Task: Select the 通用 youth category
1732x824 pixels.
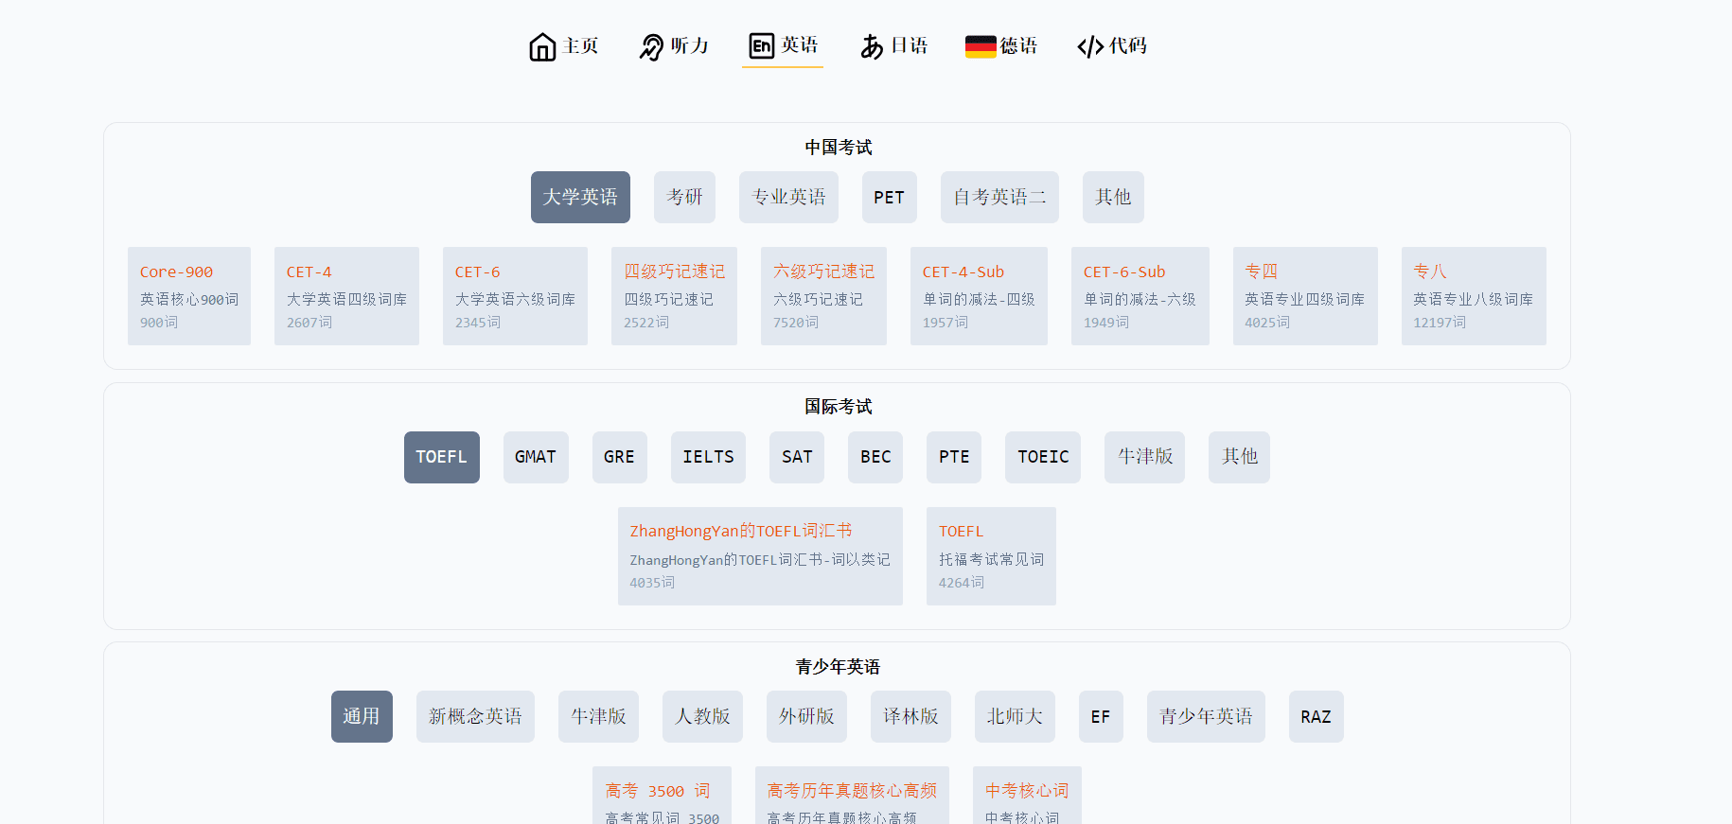Action: (362, 716)
